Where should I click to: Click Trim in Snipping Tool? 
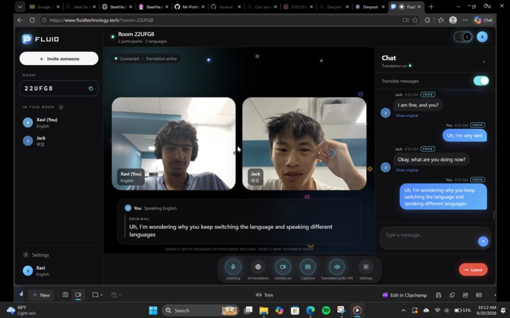264,295
